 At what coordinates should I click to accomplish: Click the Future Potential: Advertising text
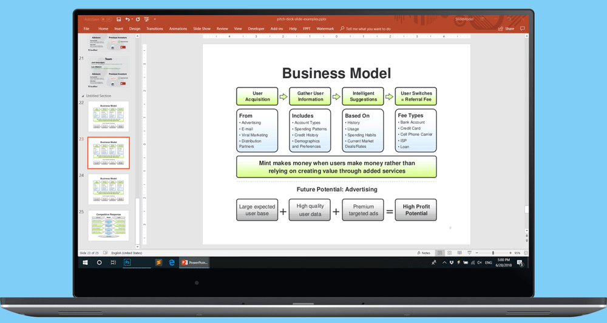point(337,189)
